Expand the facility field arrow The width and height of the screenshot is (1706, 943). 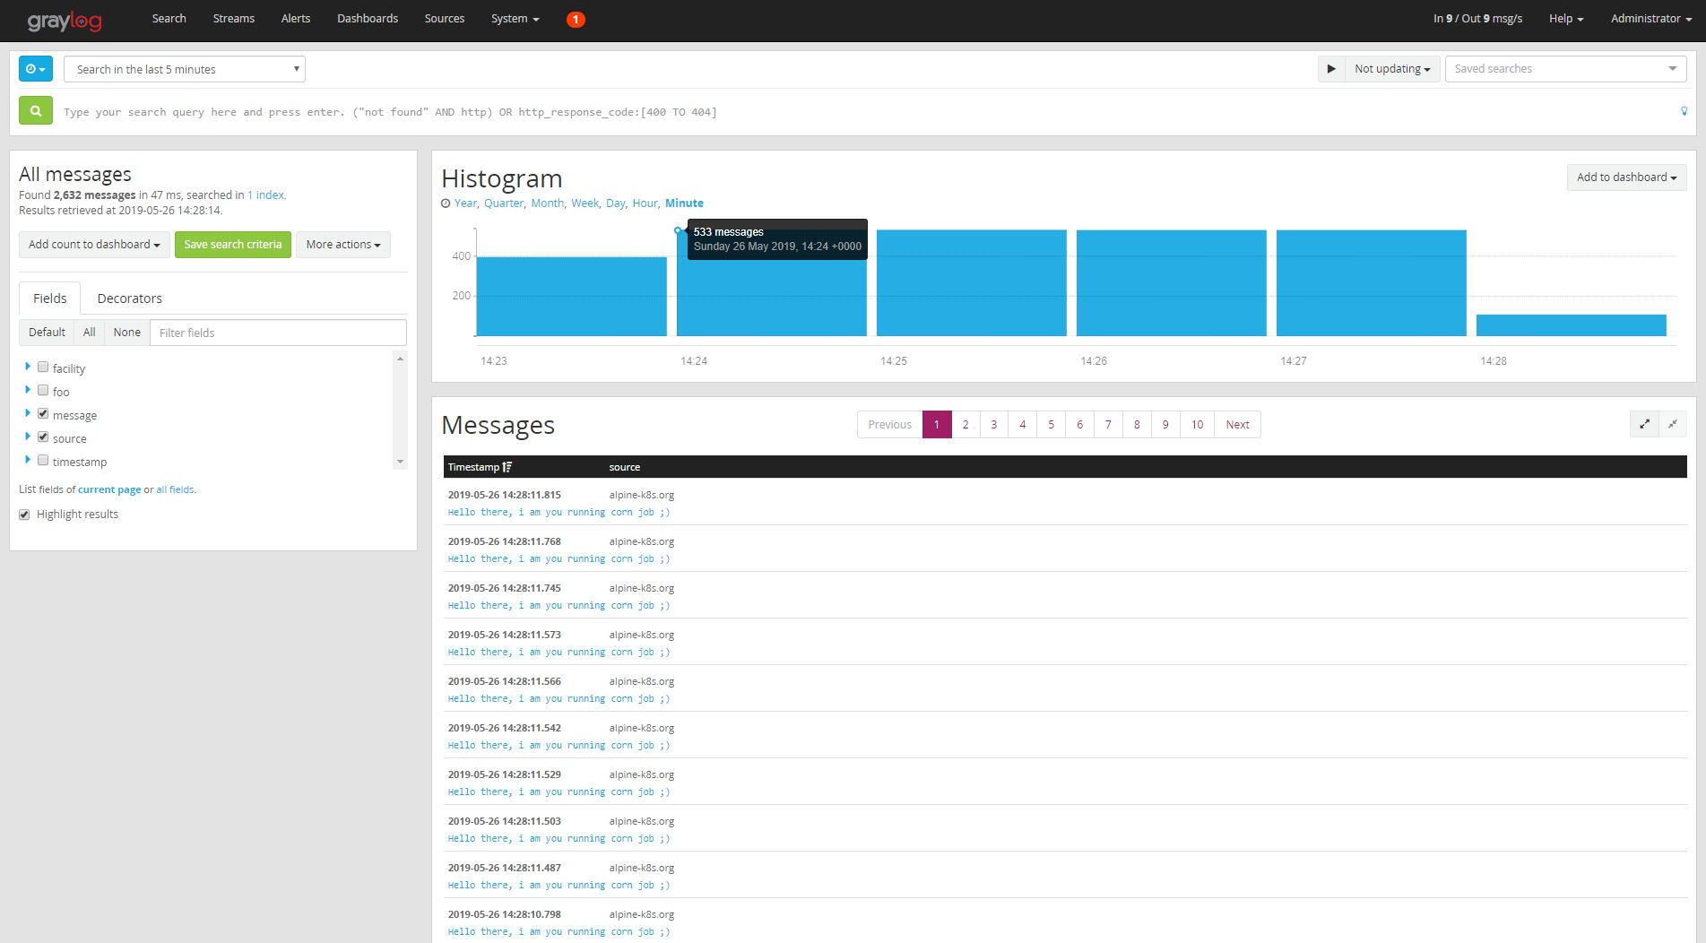(x=28, y=367)
